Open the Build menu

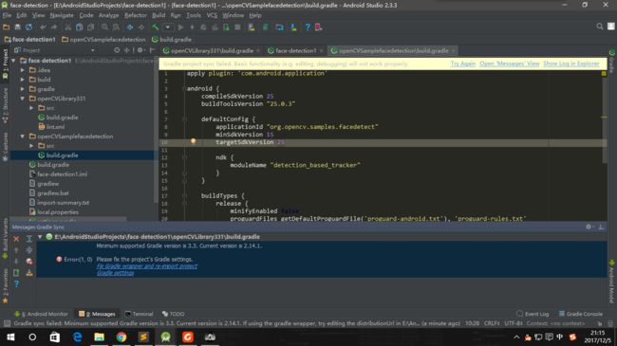click(x=159, y=15)
